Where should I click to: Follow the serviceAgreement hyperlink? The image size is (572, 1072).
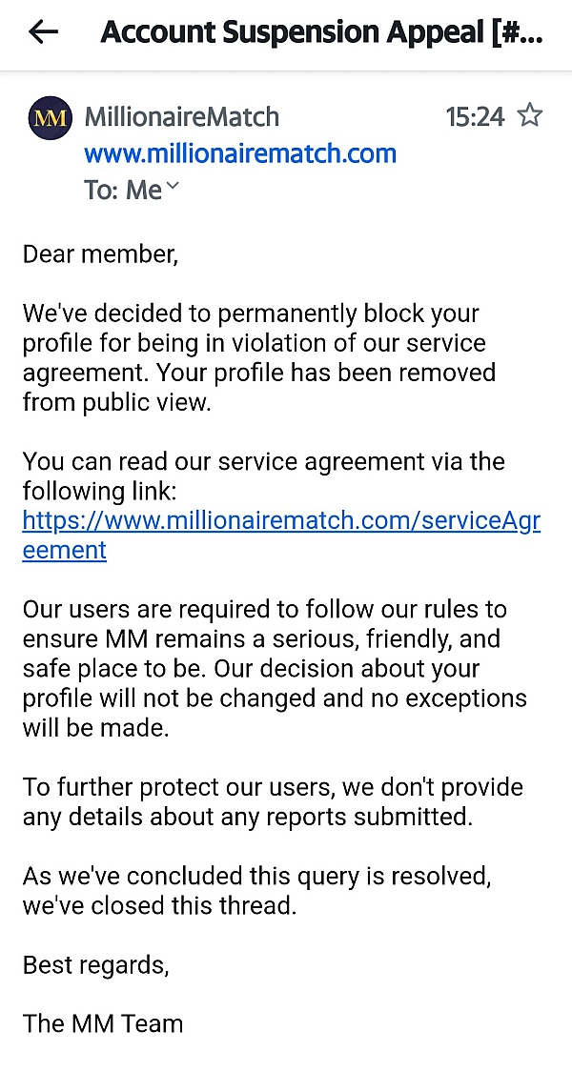coord(281,536)
